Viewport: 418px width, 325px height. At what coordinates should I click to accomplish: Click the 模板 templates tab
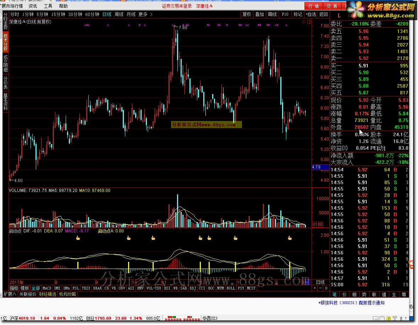click(x=25, y=288)
